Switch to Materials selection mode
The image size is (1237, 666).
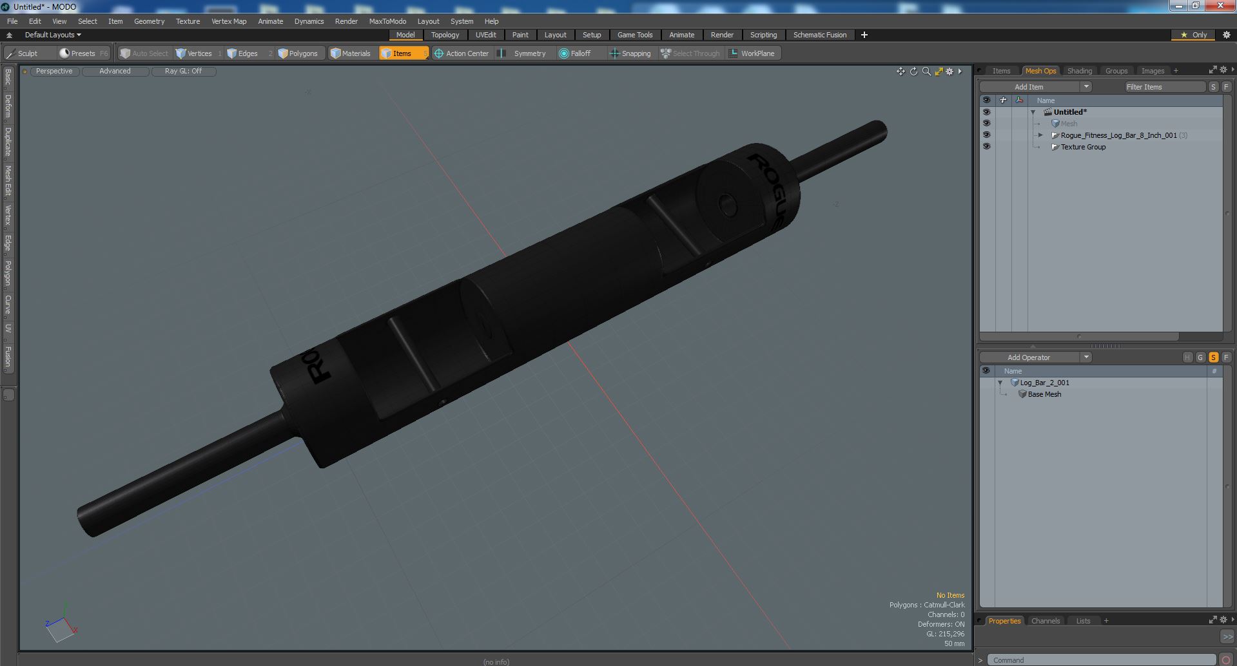351,53
